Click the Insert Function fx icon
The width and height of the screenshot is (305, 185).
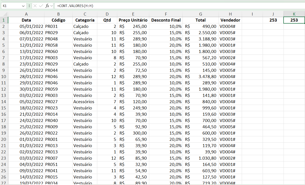(x=47, y=6)
